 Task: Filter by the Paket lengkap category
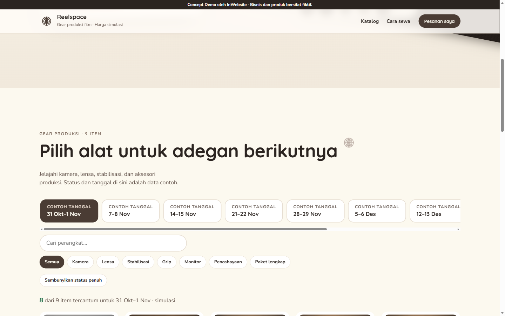click(270, 262)
